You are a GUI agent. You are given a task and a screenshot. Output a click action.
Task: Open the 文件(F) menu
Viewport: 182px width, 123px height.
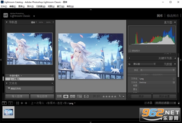(x=4, y=6)
